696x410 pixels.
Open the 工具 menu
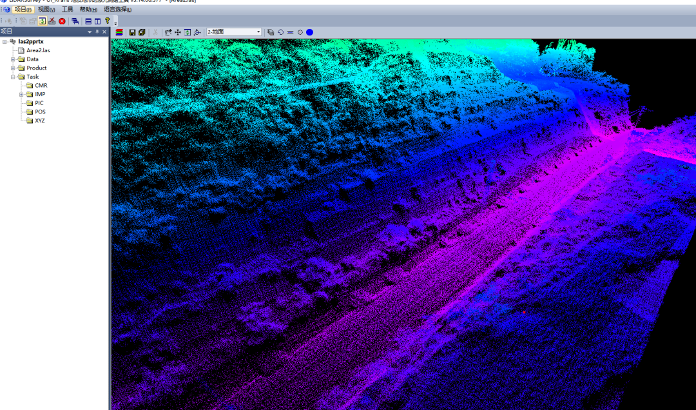click(x=67, y=9)
